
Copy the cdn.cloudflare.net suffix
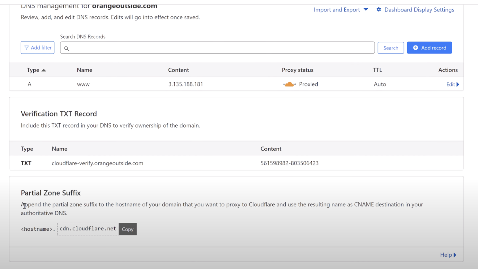point(128,229)
